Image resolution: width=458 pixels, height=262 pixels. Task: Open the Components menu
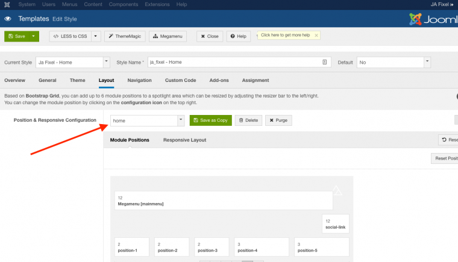click(x=124, y=4)
